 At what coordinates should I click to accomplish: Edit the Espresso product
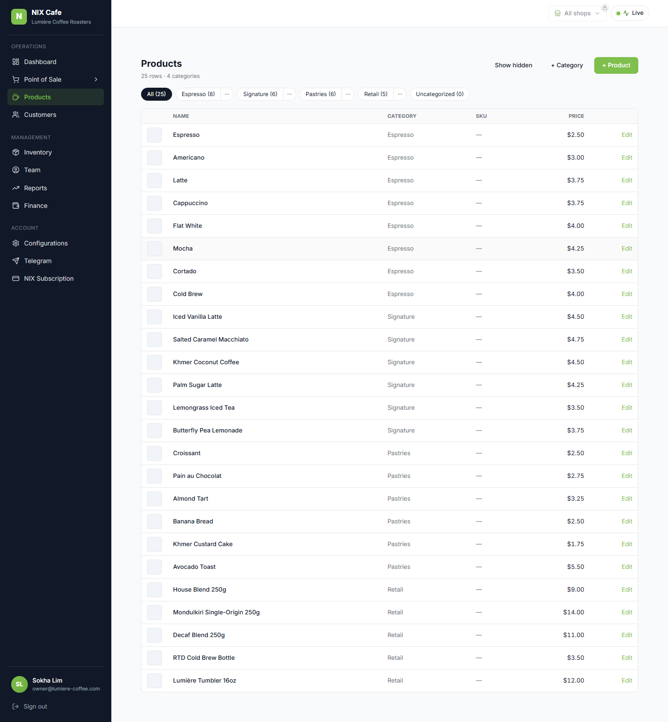(627, 135)
